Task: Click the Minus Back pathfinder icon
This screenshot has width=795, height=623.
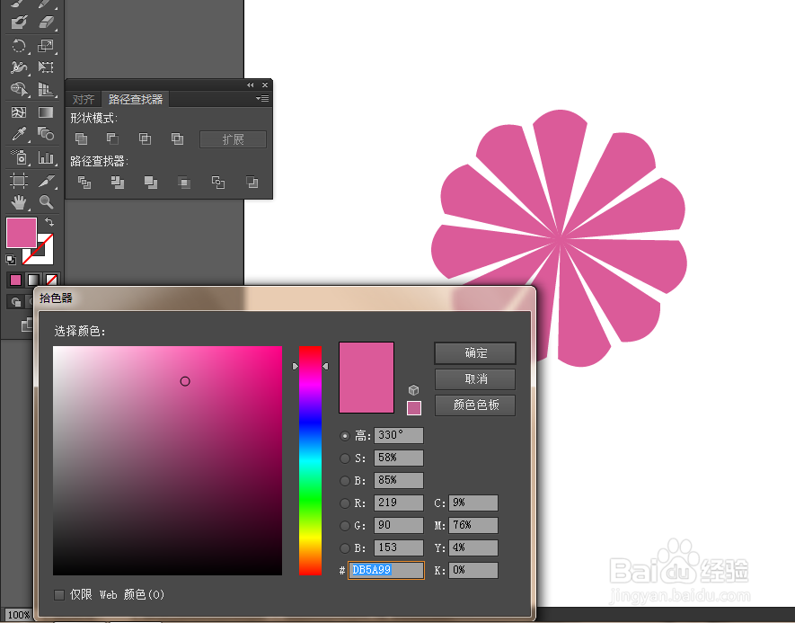Action: [x=252, y=182]
